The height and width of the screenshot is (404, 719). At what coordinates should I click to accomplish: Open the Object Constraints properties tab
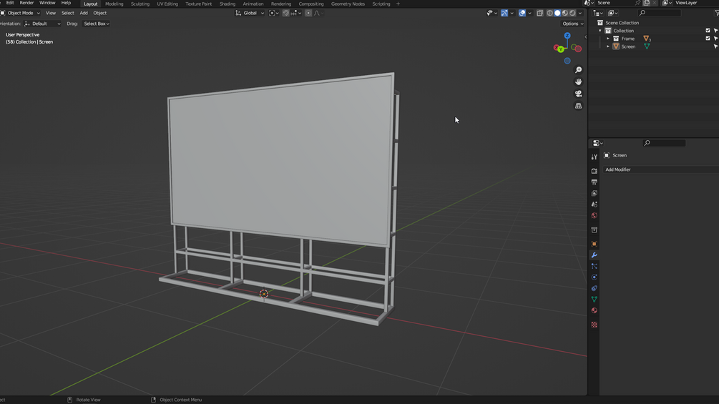click(x=595, y=288)
